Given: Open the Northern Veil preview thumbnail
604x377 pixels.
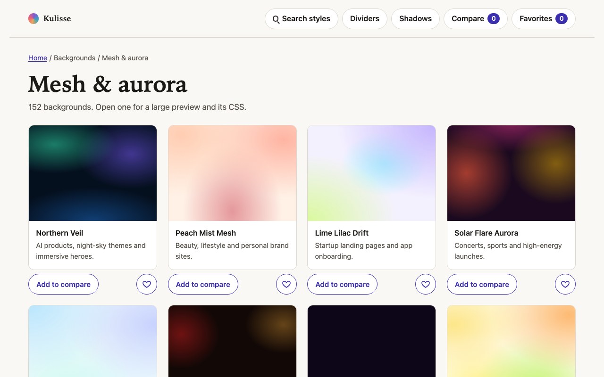Looking at the screenshot, I should coord(93,173).
